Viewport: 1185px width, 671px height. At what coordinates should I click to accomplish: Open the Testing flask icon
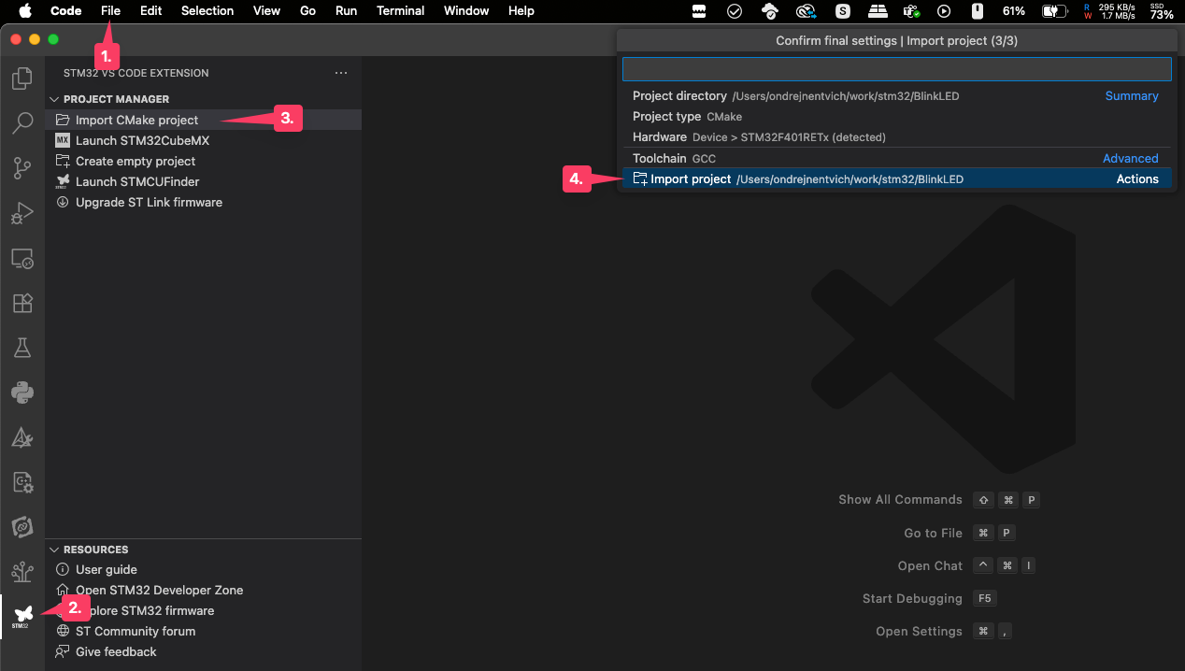click(21, 348)
